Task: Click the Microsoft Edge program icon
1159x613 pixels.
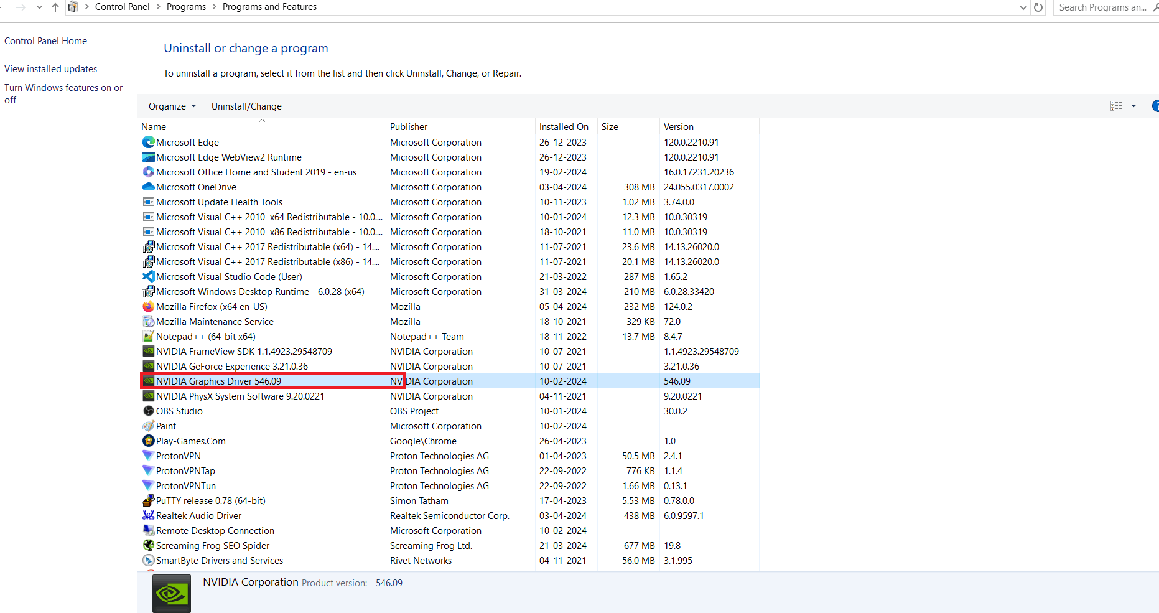Action: [148, 143]
